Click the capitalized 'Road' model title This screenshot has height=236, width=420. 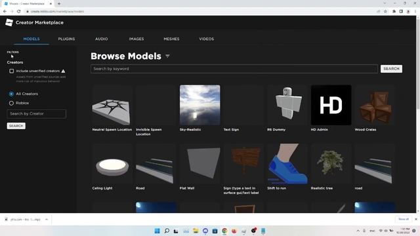[x=140, y=188]
